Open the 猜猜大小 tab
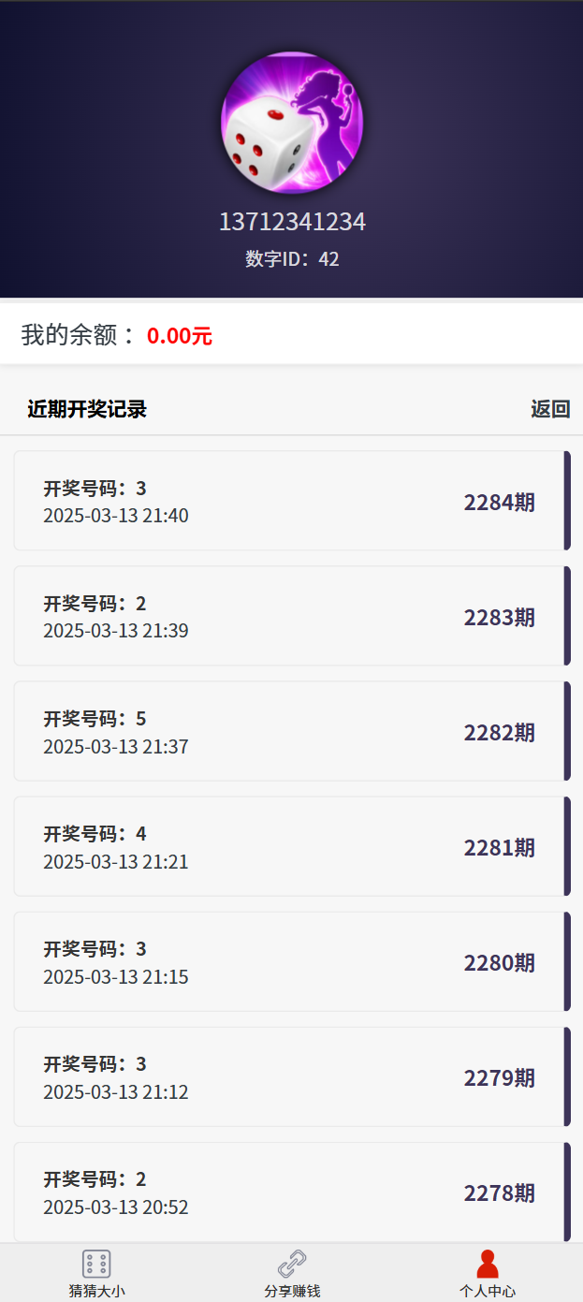The image size is (583, 1302). click(x=96, y=1291)
